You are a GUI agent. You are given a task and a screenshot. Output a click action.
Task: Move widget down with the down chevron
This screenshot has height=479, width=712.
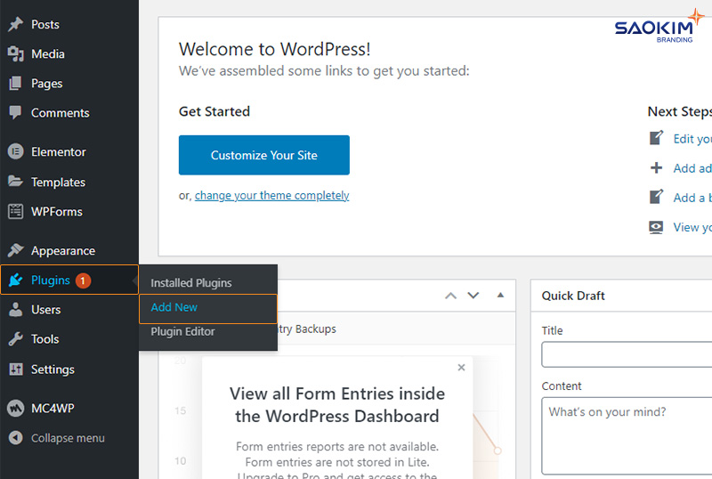pyautogui.click(x=473, y=296)
